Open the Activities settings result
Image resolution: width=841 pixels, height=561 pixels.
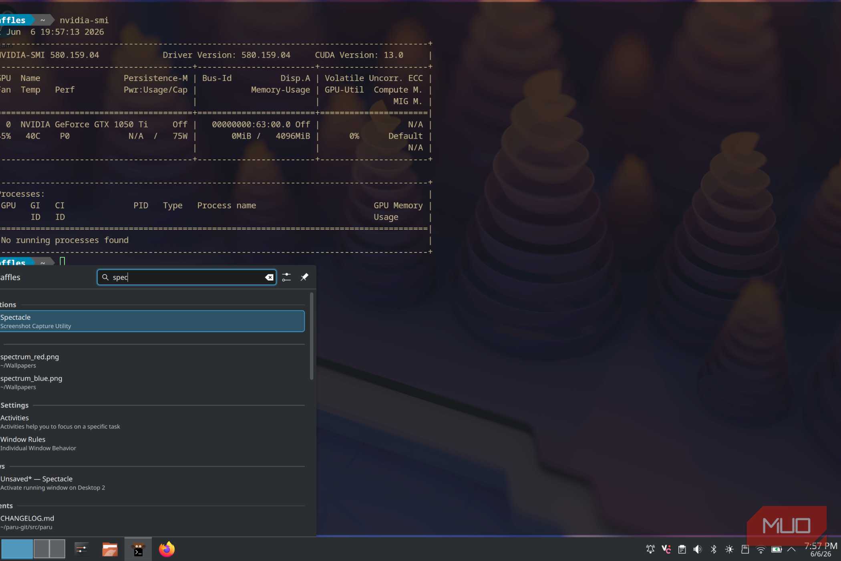[x=152, y=422]
